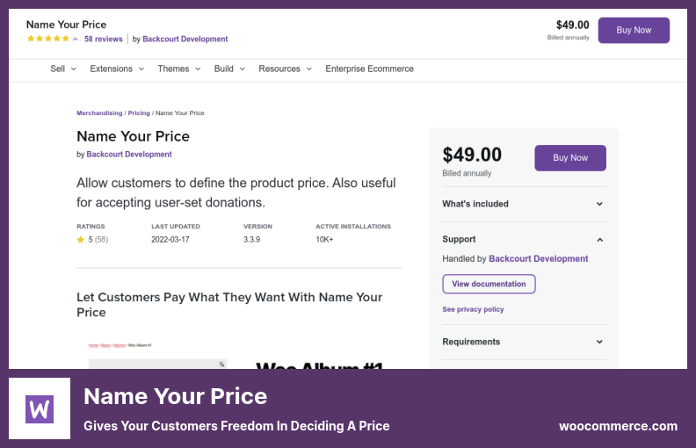Click Buy Now in the top header
Screen dimensions: 696x448
tap(634, 31)
